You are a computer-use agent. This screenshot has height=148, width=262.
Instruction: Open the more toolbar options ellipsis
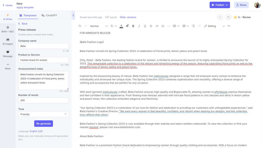point(229,26)
